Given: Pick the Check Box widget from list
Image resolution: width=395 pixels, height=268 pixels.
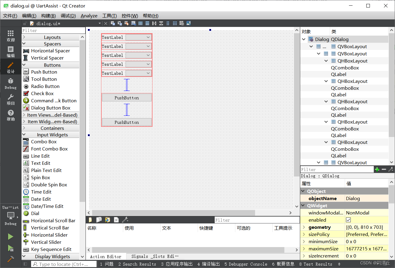Looking at the screenshot, I should coord(42,93).
